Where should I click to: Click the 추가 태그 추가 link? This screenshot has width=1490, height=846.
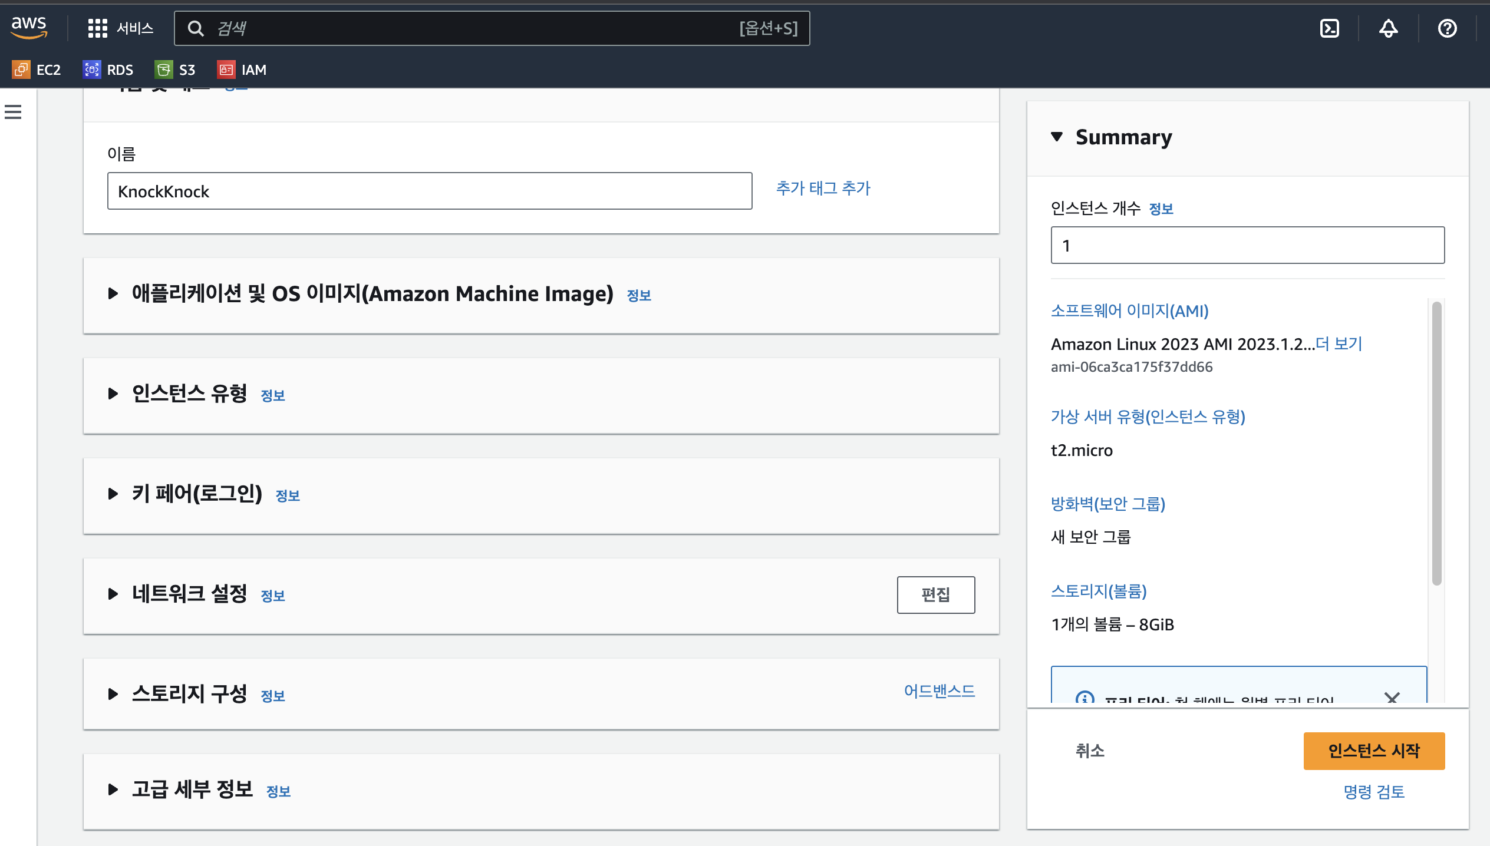point(823,188)
